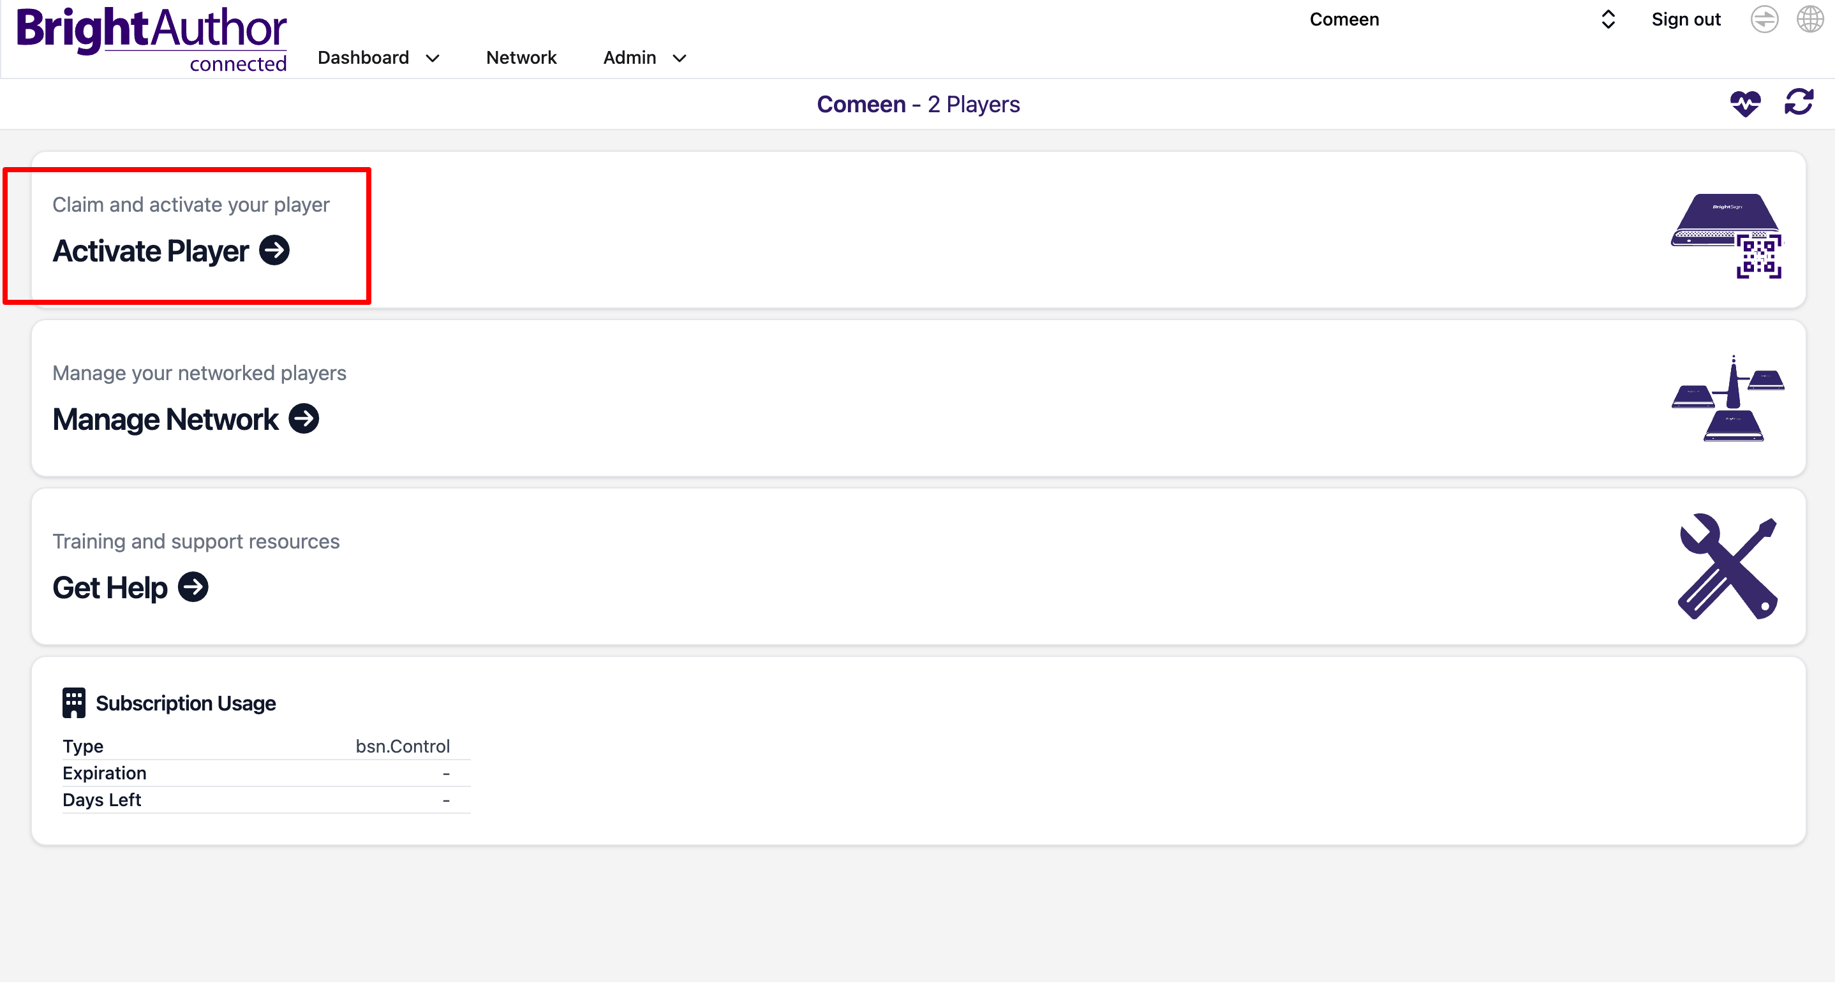Click the 'Comeen - 2 Players' title
This screenshot has width=1835, height=986.
(918, 105)
